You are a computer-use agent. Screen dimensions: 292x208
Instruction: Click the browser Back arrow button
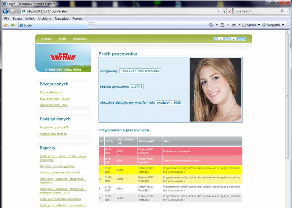click(5, 11)
